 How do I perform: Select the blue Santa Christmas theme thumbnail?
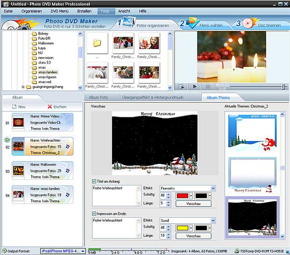coord(253,133)
